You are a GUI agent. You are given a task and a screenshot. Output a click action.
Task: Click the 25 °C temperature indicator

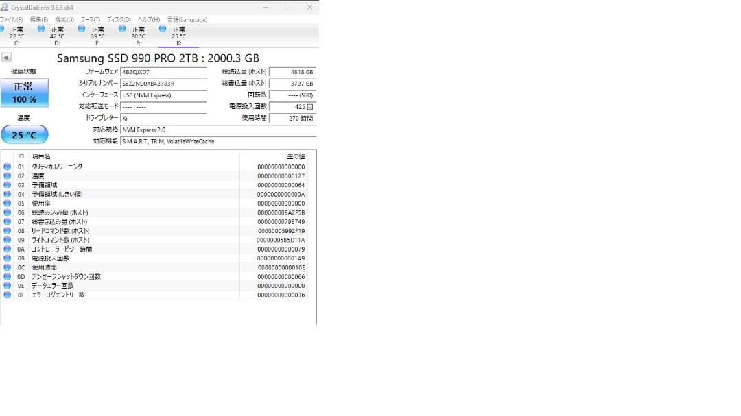[x=25, y=134]
